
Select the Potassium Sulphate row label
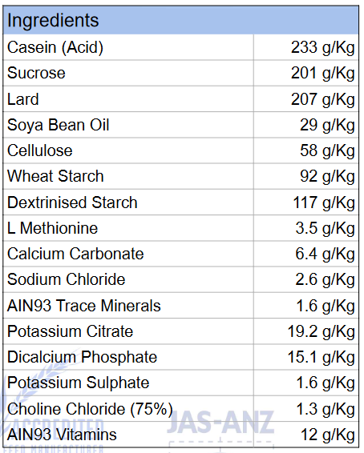[x=78, y=383]
